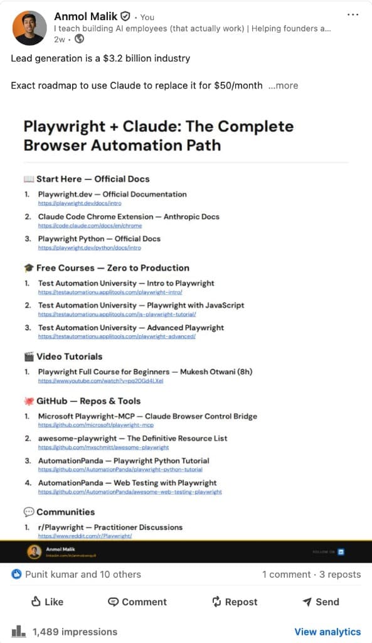Click 'r/Playwright — Practitioner Discussions' text
Screen dimensions: 372x643
(x=110, y=527)
